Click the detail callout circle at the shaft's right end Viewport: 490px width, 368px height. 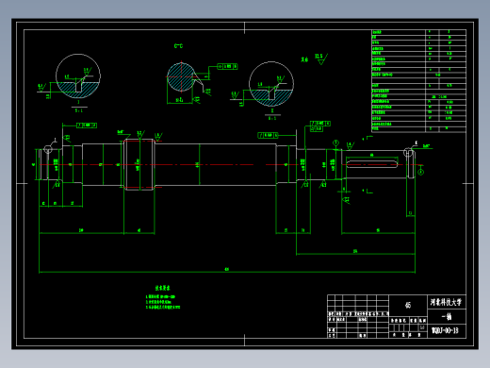[x=408, y=153]
